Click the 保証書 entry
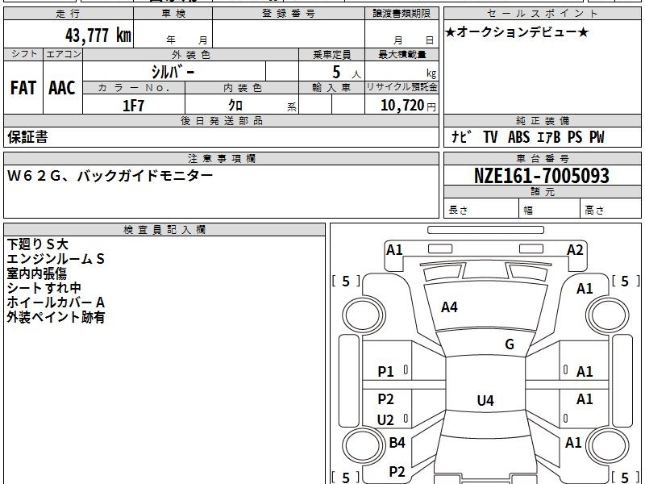The image size is (645, 484). 27,136
